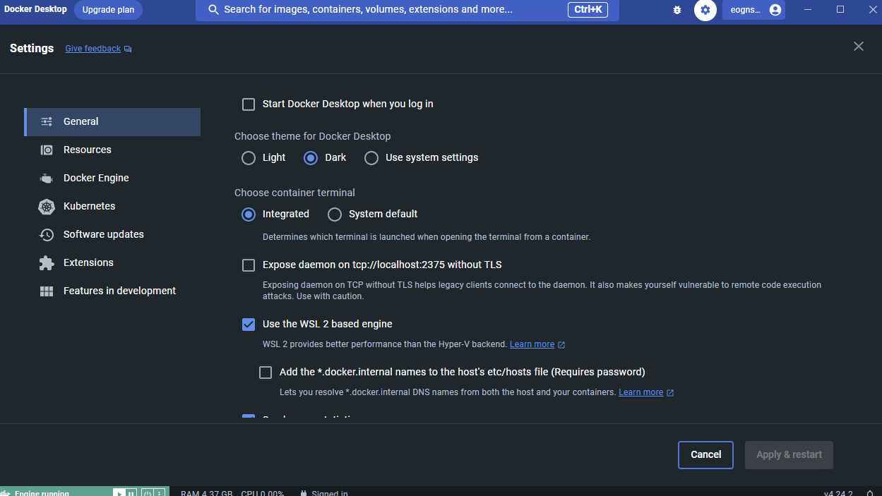Open the Resources settings section

(112, 150)
